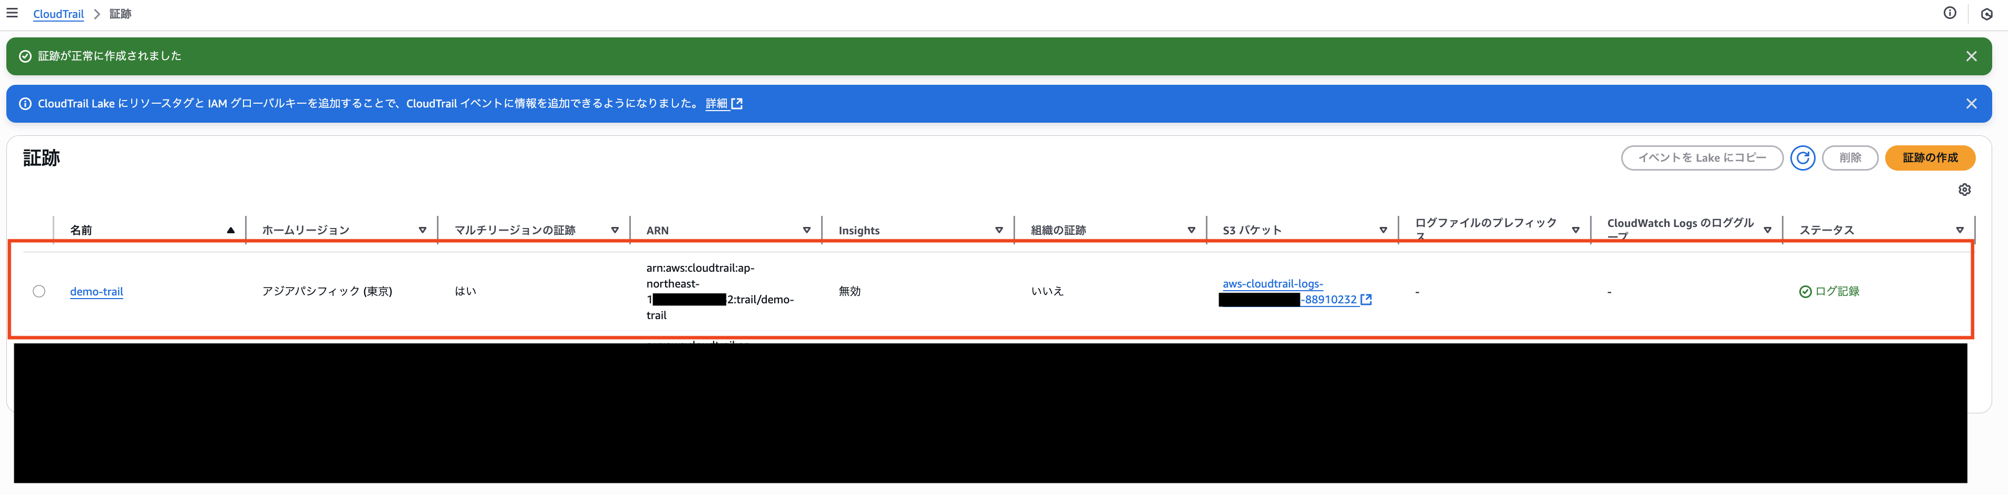The image size is (2008, 495).
Task: Click the はい multi-region cell
Action: (465, 291)
